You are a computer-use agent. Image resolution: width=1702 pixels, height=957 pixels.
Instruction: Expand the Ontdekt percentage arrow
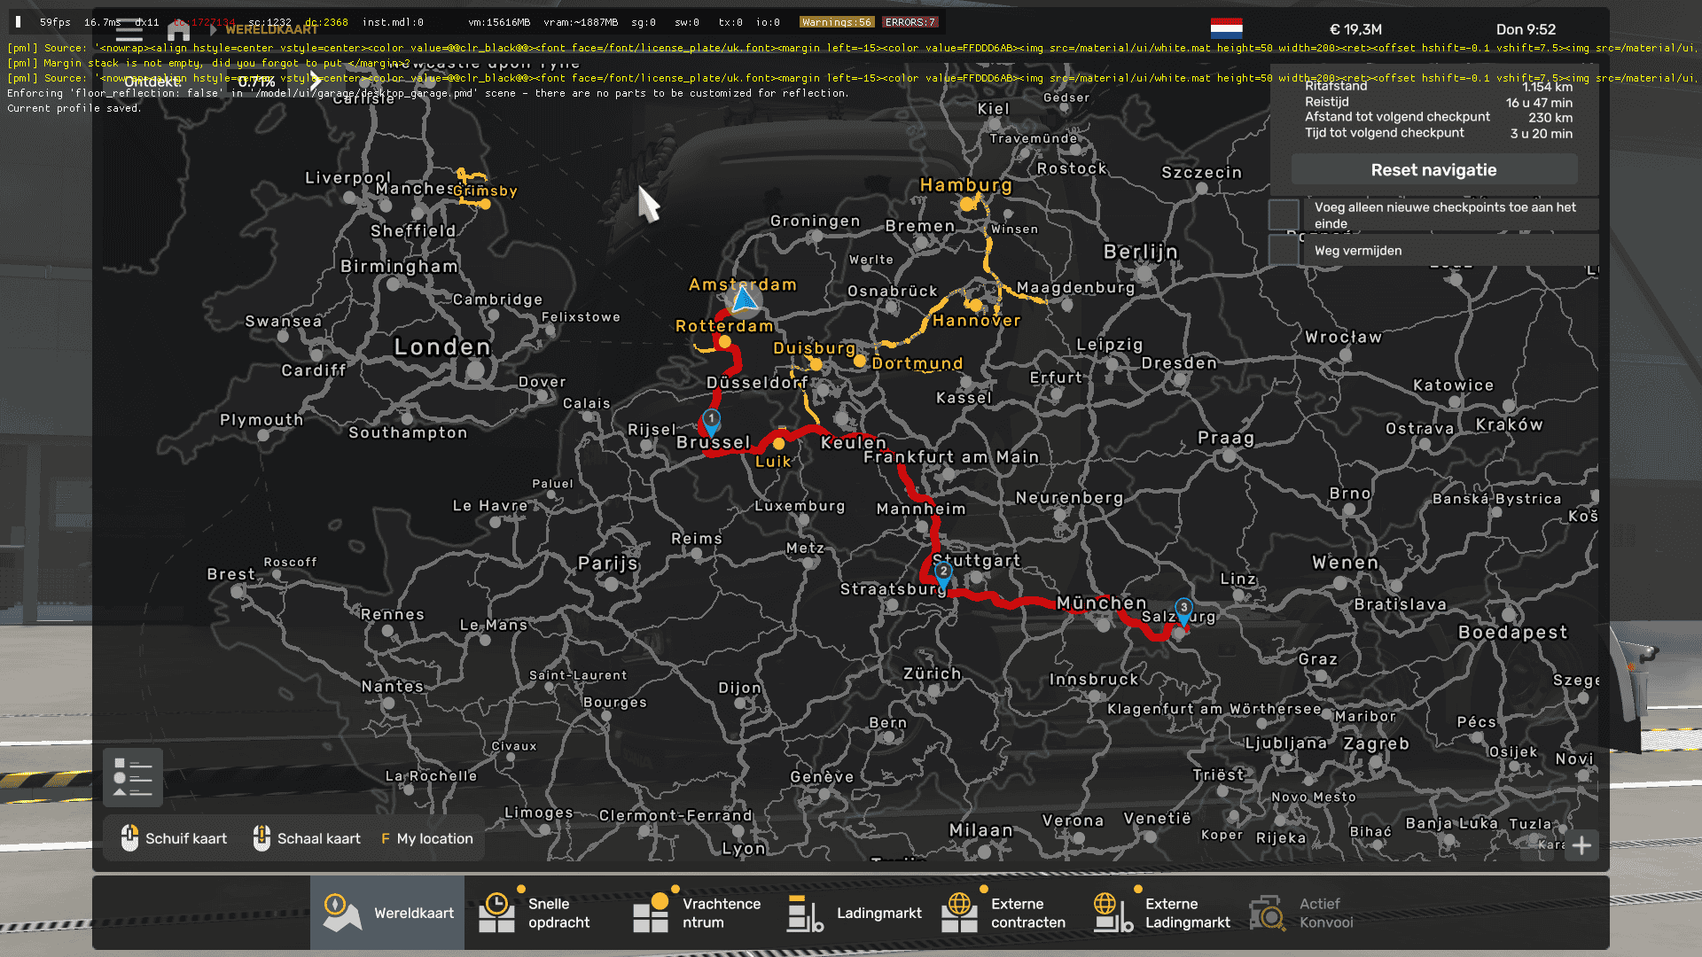315,82
